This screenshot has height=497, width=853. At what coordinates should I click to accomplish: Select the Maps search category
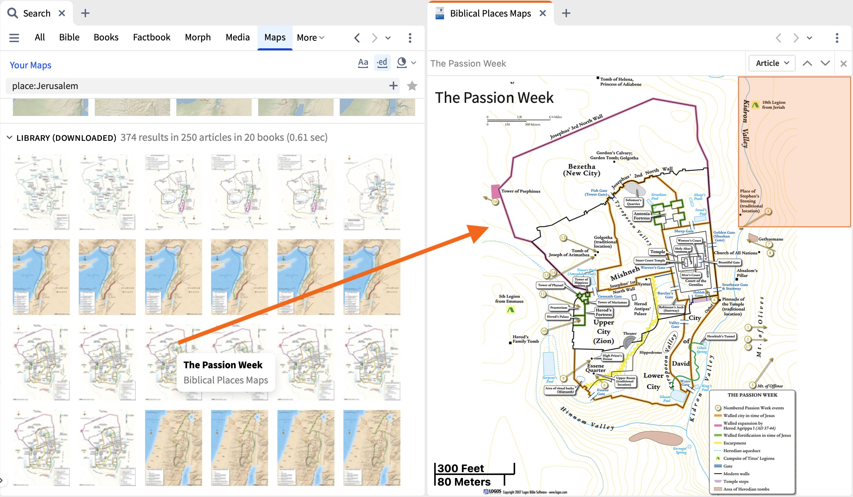(x=275, y=37)
